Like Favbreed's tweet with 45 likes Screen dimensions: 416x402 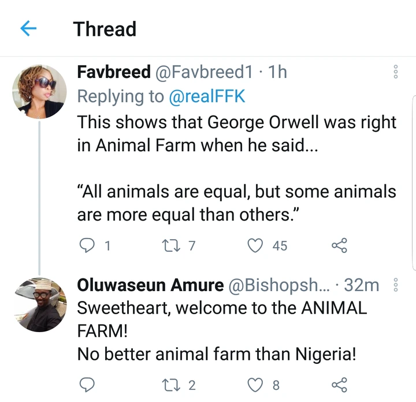coord(255,246)
